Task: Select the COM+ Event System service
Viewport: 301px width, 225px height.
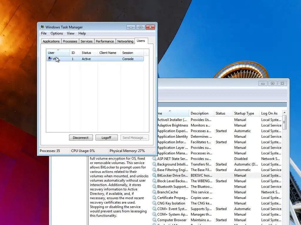Action: 217,209
